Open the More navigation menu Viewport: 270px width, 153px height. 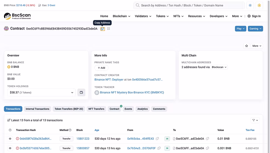coord(237,16)
